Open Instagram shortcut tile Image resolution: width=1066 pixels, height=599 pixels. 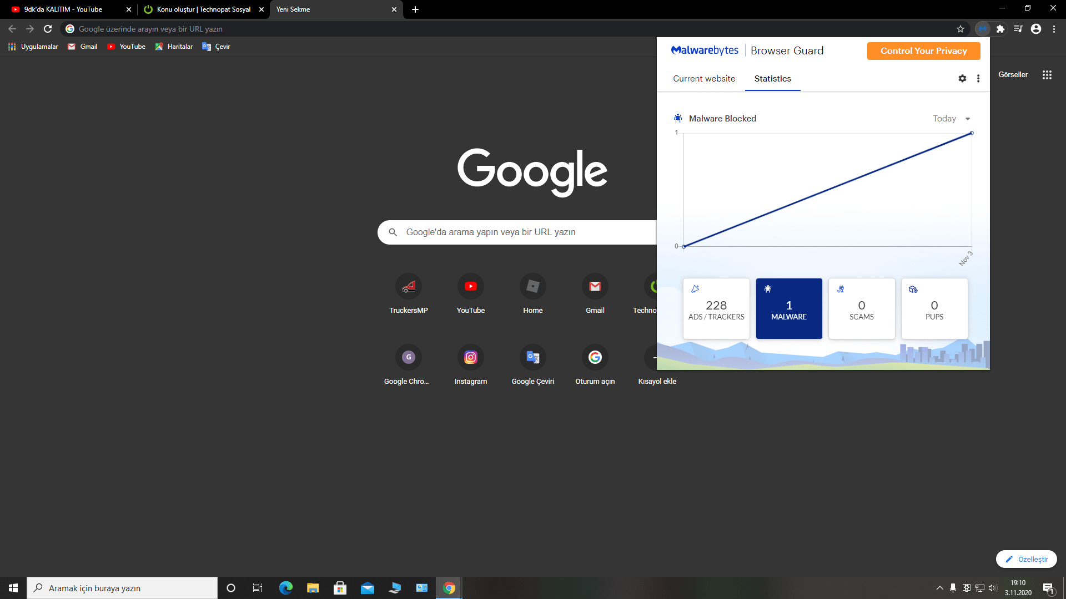(470, 358)
